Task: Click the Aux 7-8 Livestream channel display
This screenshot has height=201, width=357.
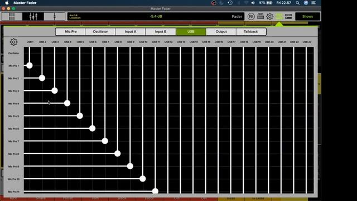Action: (x=75, y=16)
